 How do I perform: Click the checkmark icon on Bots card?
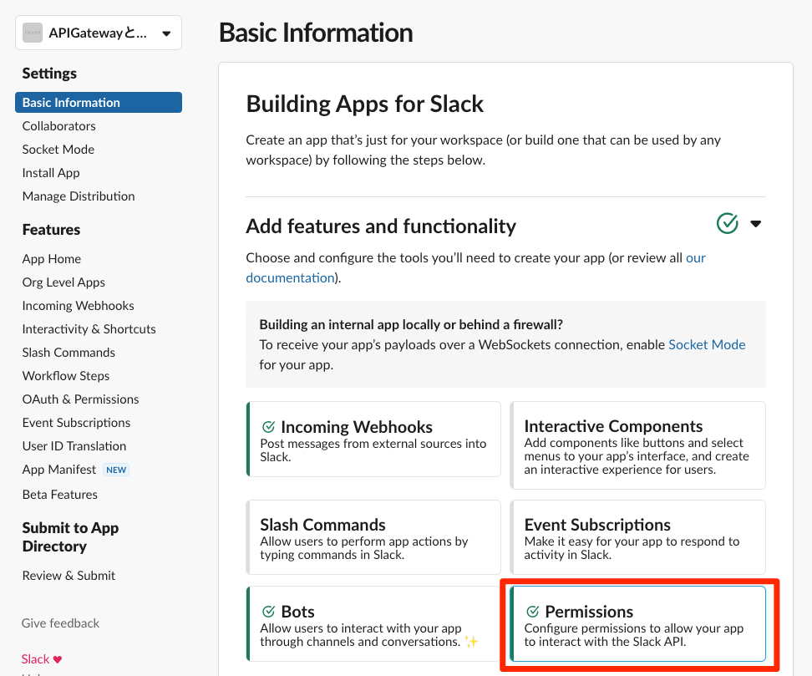[x=269, y=612]
